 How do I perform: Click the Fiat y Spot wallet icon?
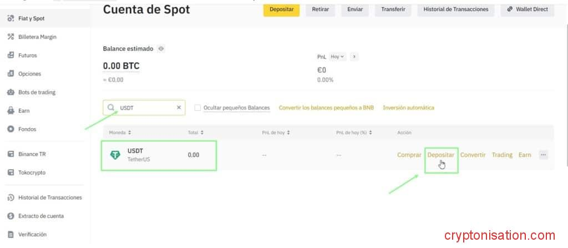click(11, 18)
